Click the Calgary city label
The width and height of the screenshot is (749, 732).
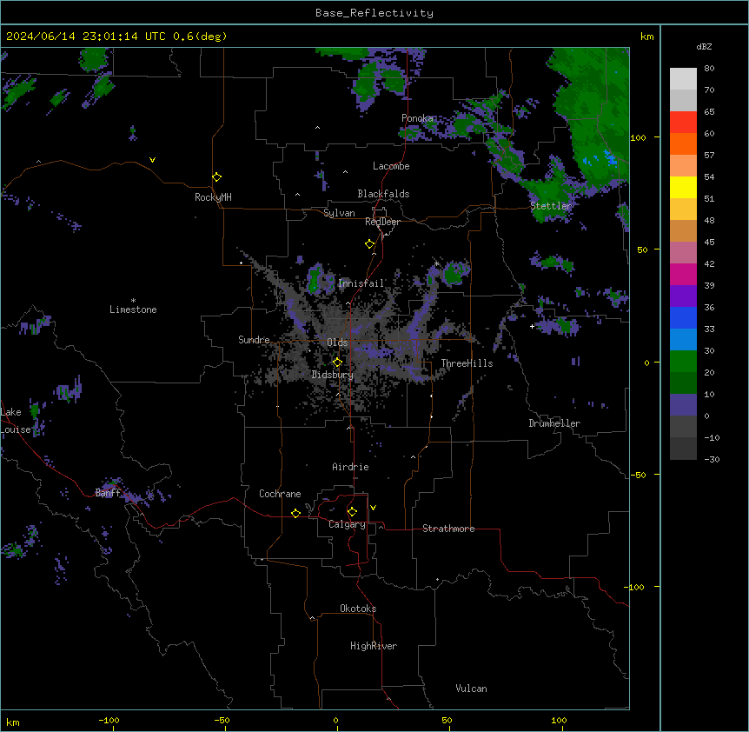tap(347, 524)
